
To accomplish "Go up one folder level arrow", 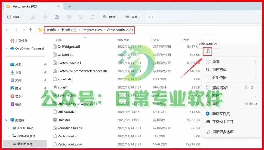I will pyautogui.click(x=31, y=30).
